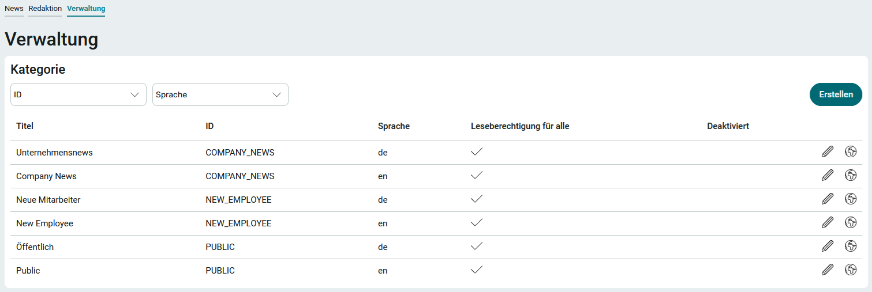Click the Titel column header

tap(25, 126)
